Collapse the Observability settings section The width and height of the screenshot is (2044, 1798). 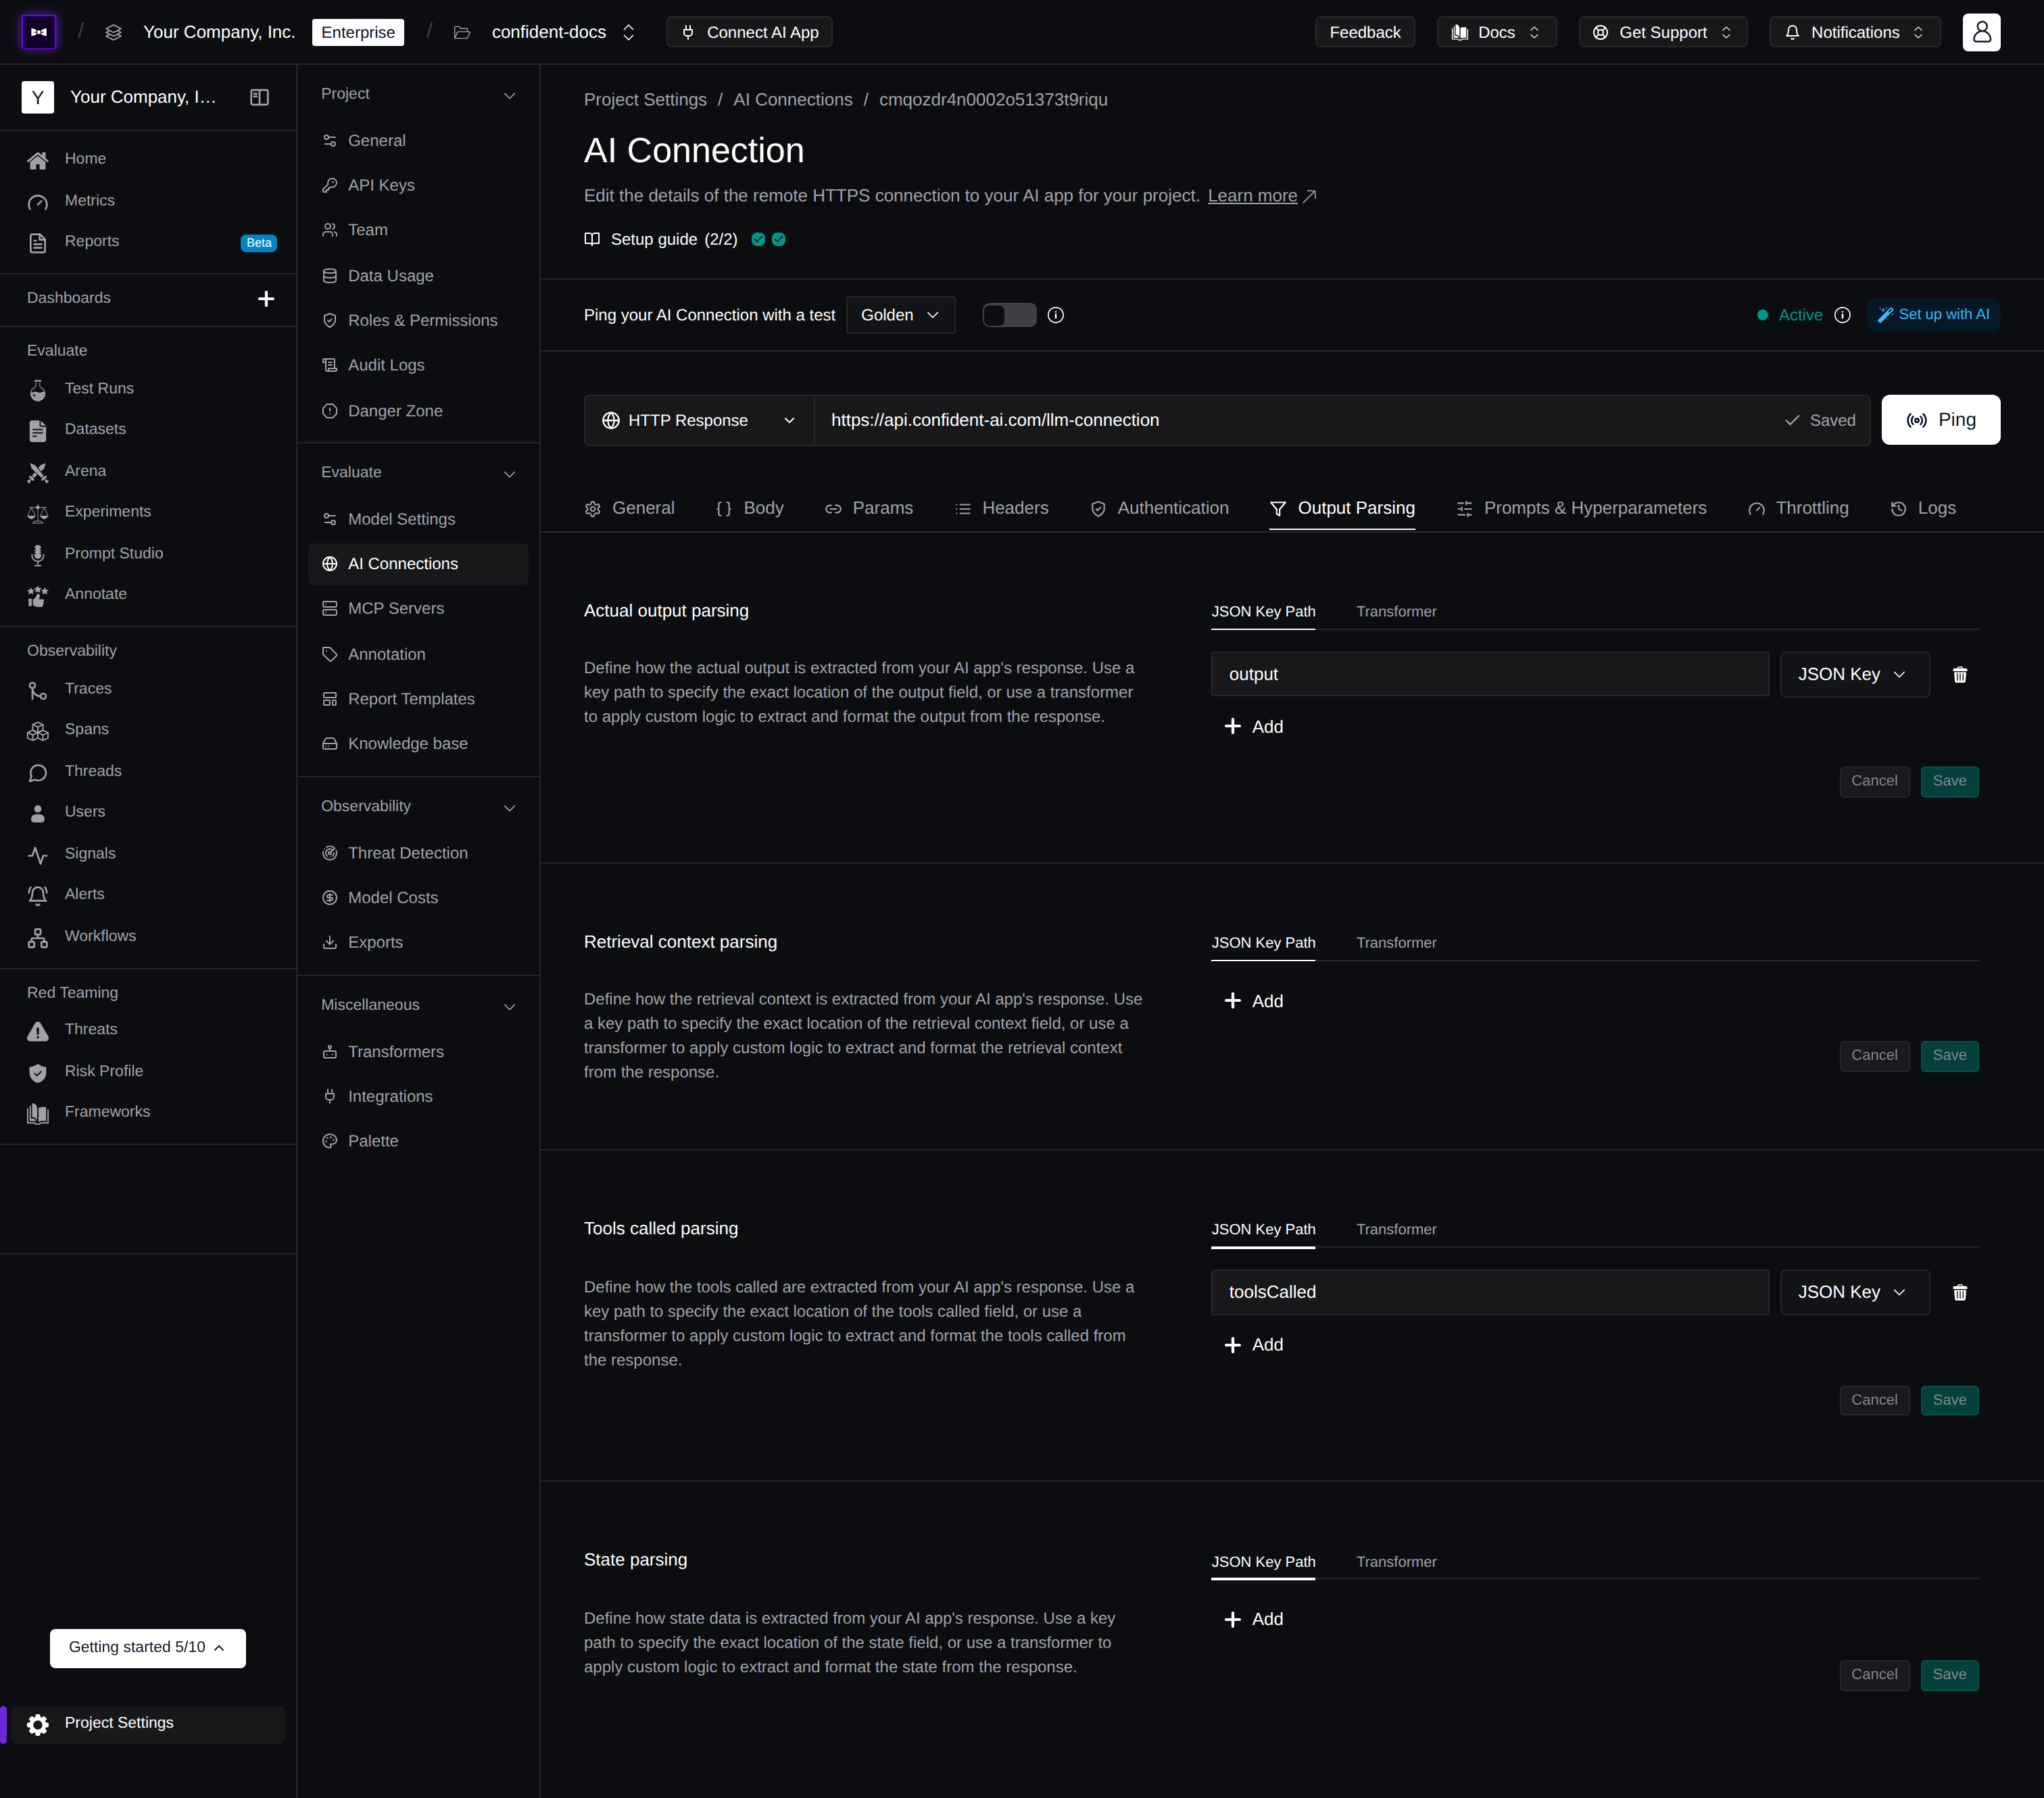[508, 807]
